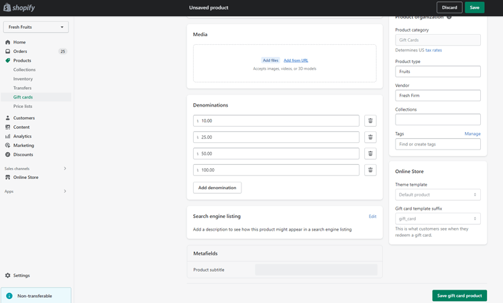Open Discounts in the sidebar

coord(23,155)
